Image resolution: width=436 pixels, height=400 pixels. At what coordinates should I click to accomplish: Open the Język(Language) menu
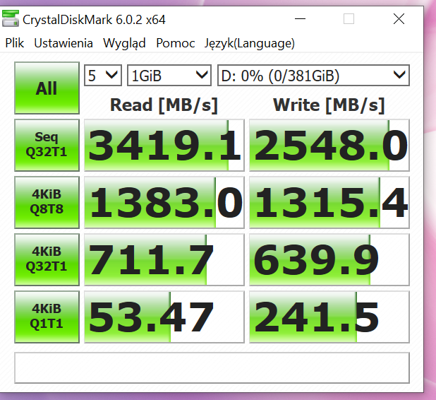pyautogui.click(x=249, y=43)
